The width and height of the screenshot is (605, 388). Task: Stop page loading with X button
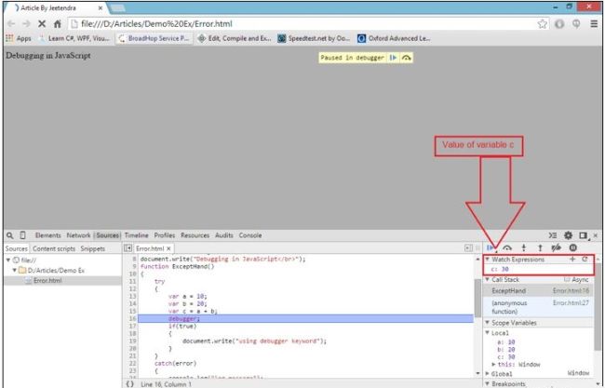(42, 24)
